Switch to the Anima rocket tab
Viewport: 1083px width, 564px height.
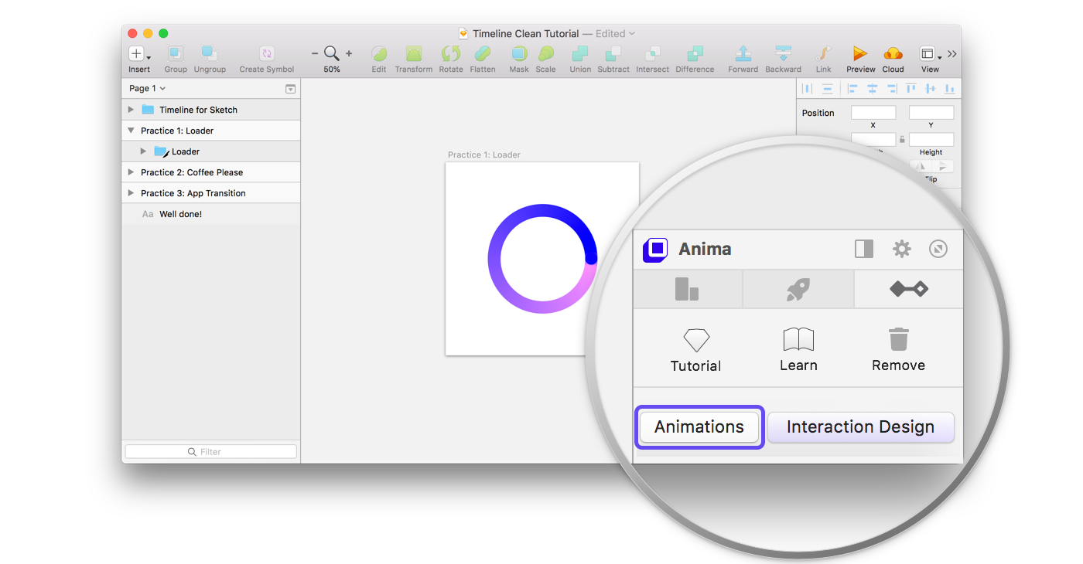coord(798,290)
